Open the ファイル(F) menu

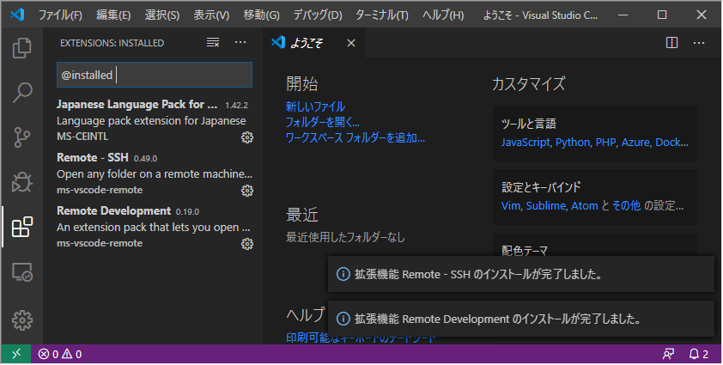click(60, 15)
